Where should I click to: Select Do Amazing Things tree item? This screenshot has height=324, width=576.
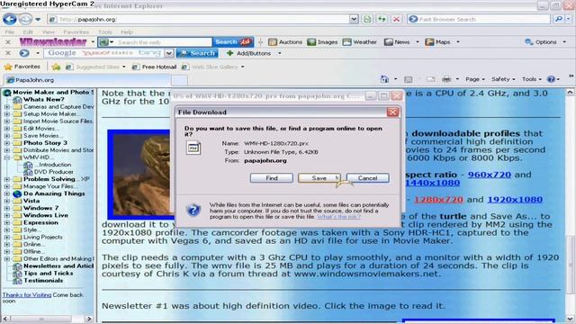[54, 193]
